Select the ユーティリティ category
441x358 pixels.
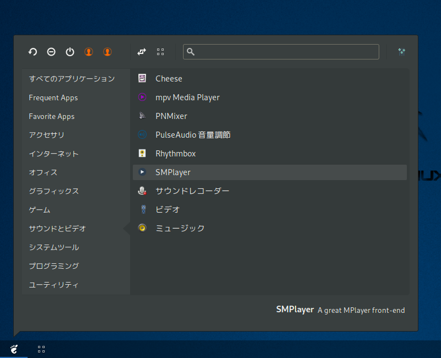coord(76,285)
